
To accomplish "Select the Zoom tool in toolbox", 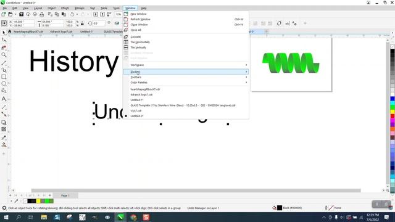I will coord(4,55).
